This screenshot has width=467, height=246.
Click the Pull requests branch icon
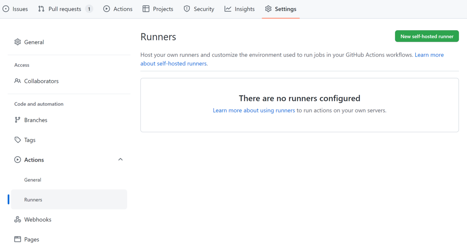(x=41, y=9)
